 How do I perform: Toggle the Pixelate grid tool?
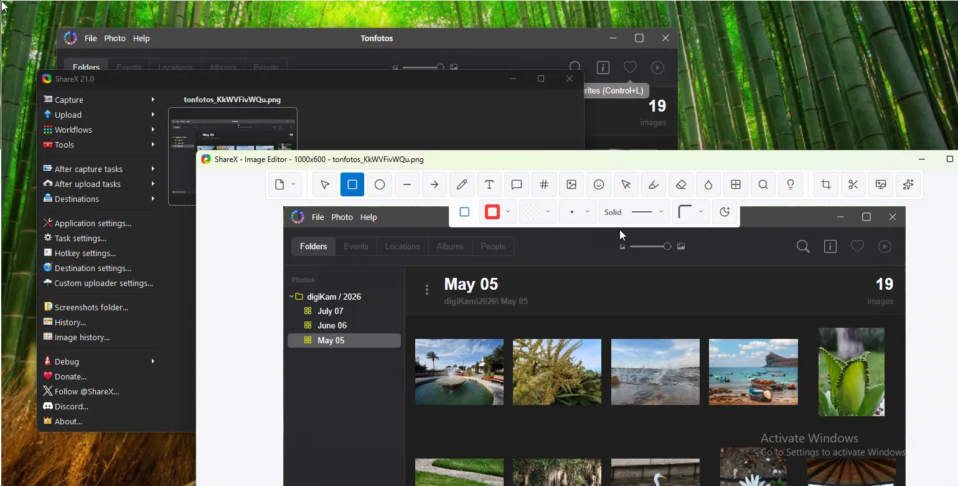click(x=736, y=184)
